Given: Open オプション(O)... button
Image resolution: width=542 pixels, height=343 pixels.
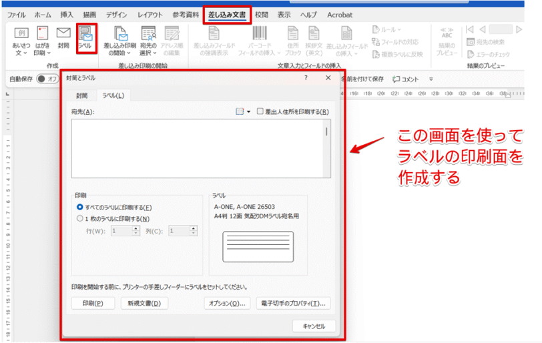Looking at the screenshot, I should (227, 303).
